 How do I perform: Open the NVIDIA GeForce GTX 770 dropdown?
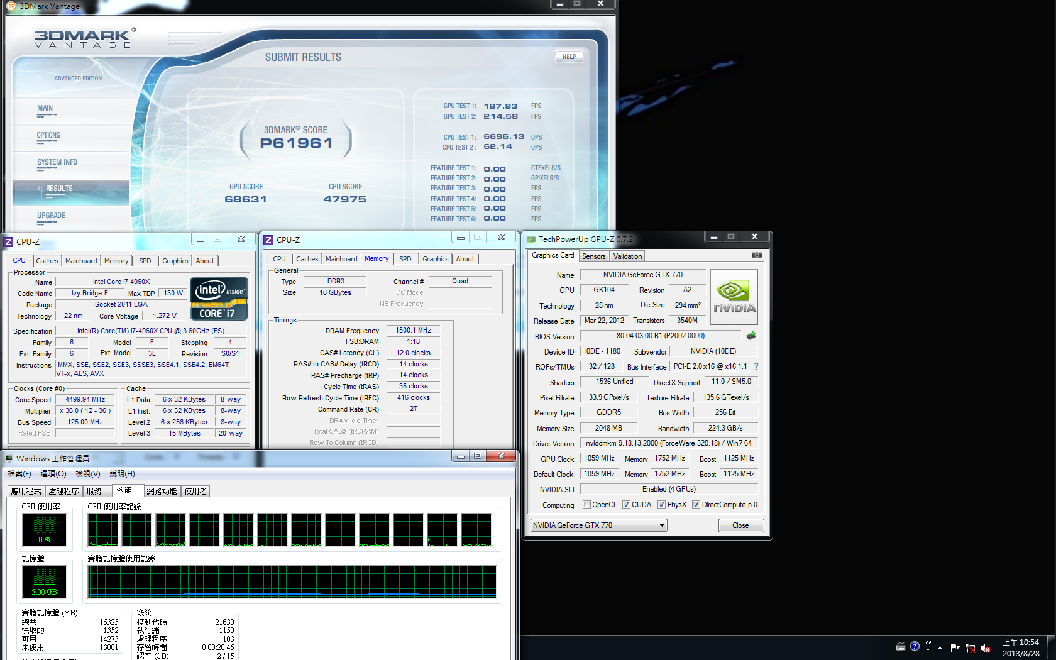598,525
